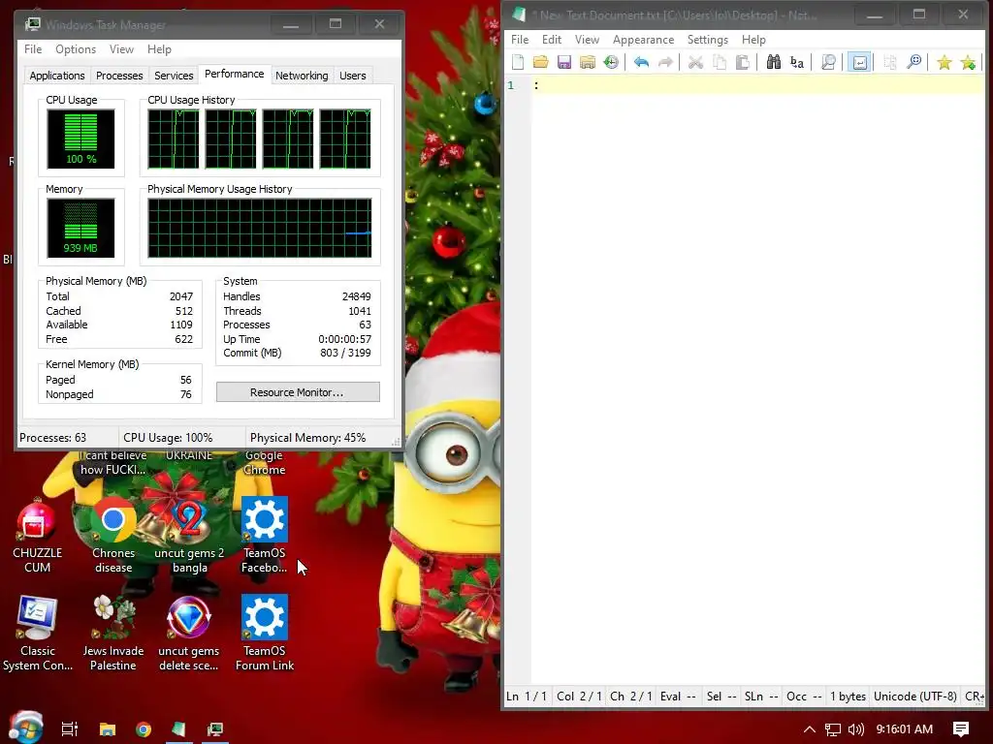Open Chrome from the taskbar

[144, 729]
